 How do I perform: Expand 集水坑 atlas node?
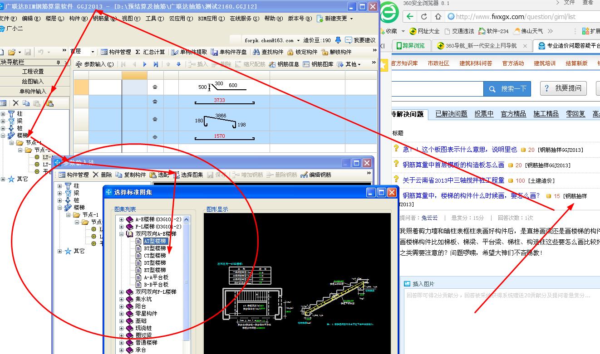click(122, 299)
